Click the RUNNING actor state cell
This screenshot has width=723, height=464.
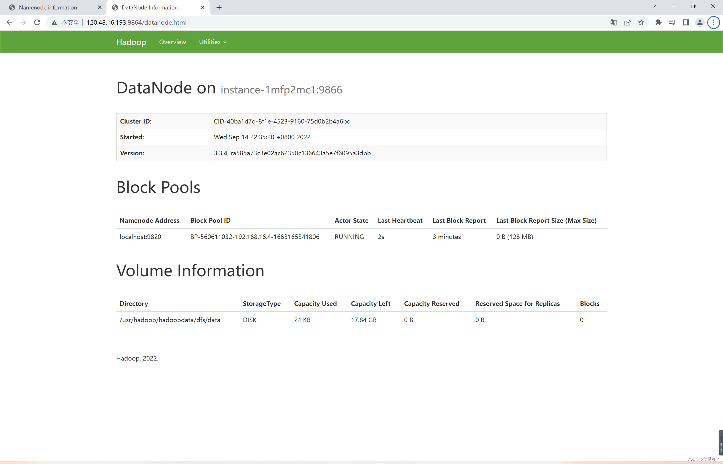[349, 237]
